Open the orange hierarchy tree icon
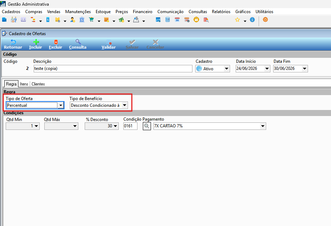Image resolution: width=331 pixels, height=226 pixels. (x=33, y=20)
